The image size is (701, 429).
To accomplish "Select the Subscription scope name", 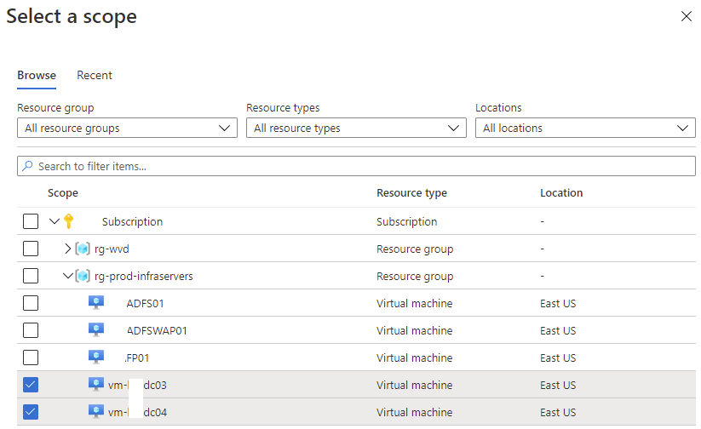I will coord(132,221).
